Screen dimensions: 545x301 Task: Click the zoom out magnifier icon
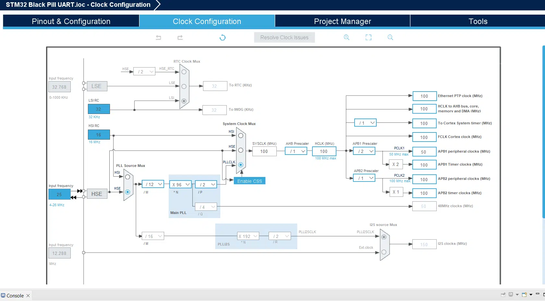(x=390, y=37)
